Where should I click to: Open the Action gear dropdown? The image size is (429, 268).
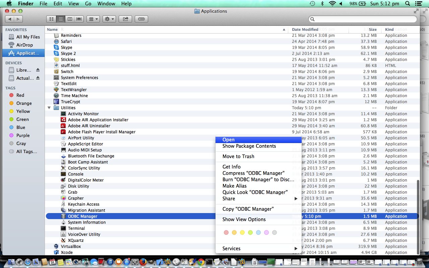pyautogui.click(x=109, y=19)
